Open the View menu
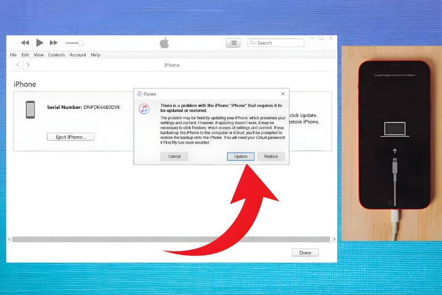 tap(39, 55)
